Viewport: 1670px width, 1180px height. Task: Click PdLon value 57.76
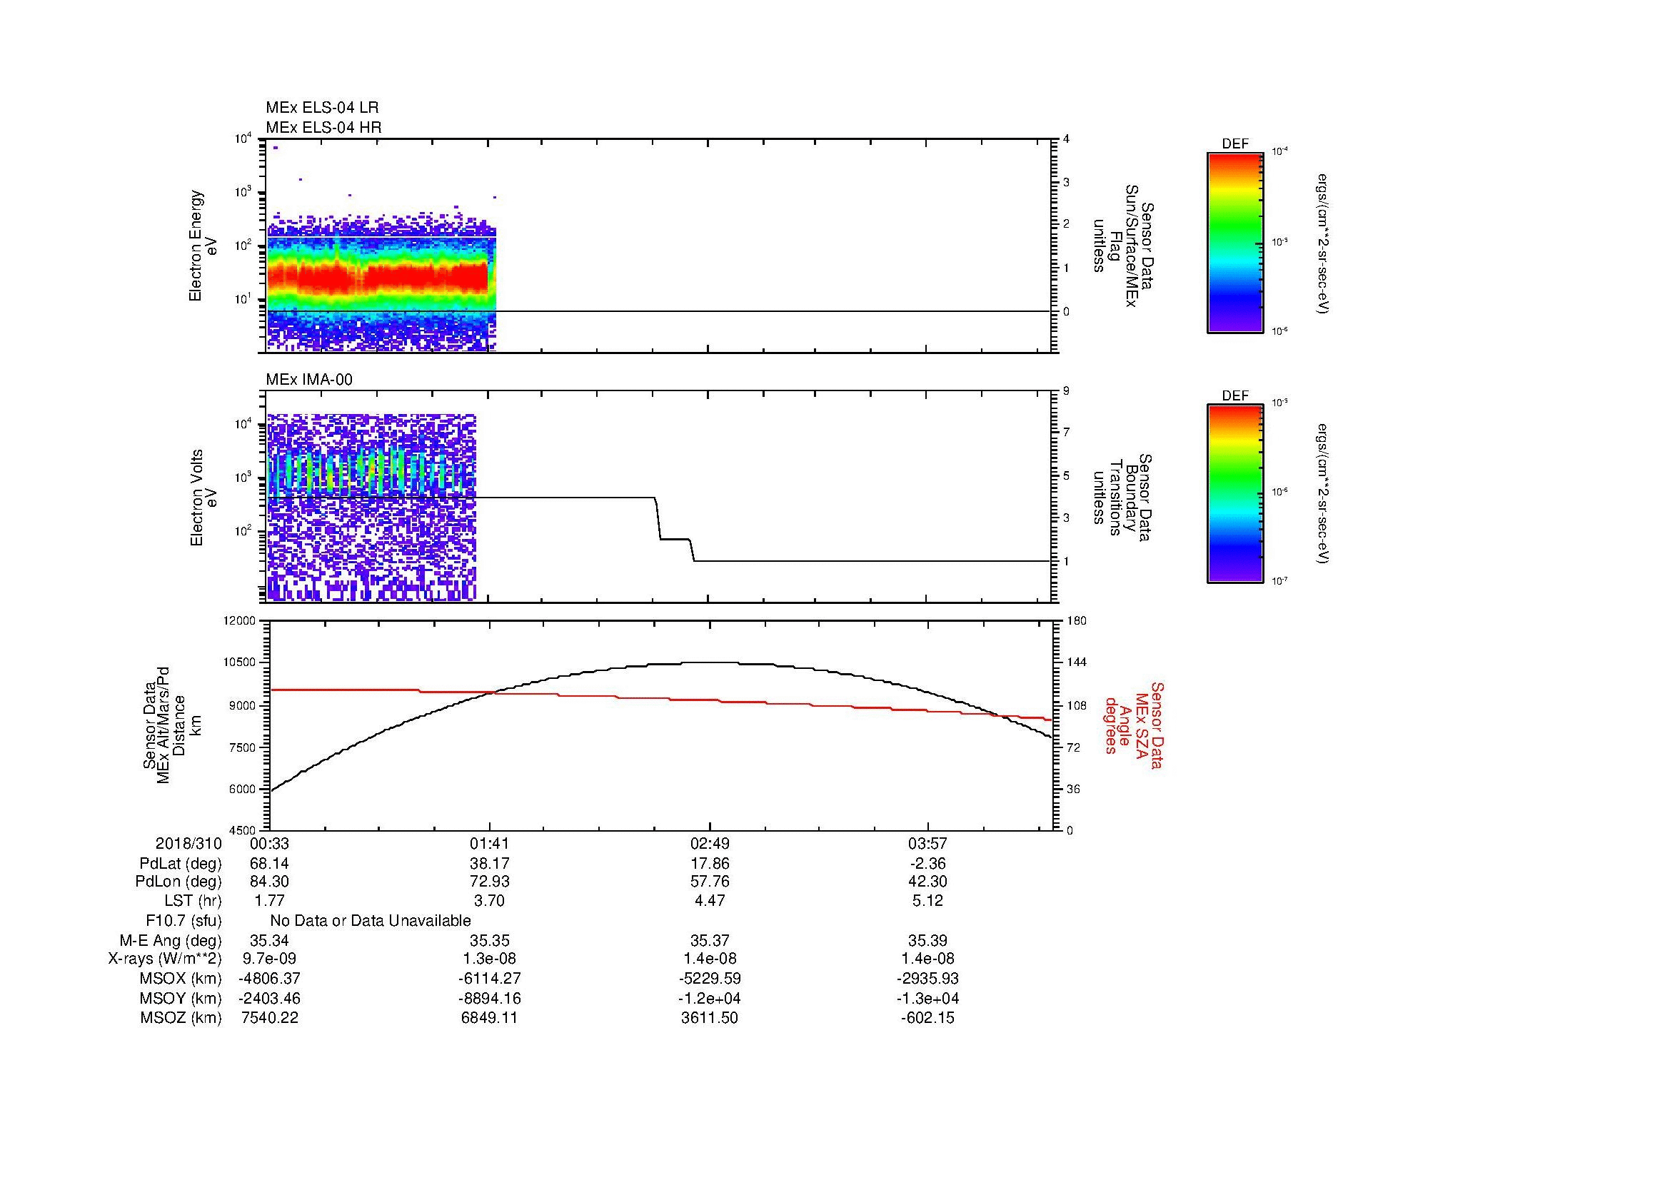click(x=710, y=882)
